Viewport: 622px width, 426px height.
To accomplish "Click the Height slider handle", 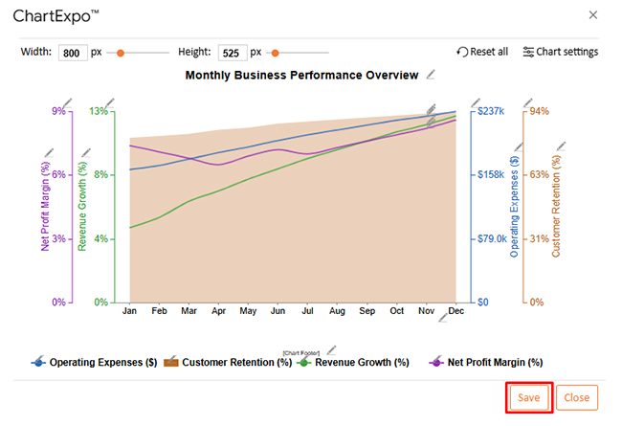I will [276, 53].
